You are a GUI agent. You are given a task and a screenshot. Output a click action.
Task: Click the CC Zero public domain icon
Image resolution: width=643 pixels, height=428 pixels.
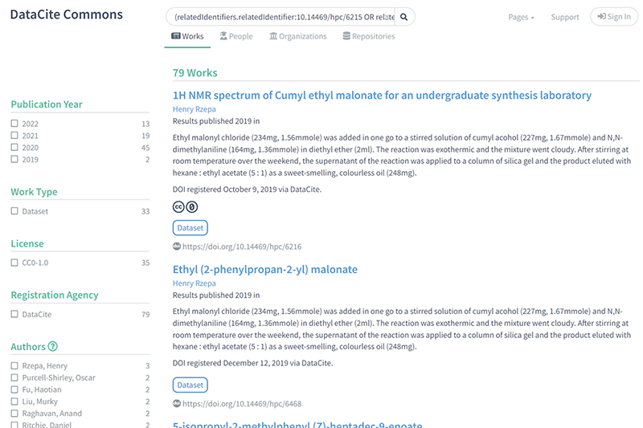click(192, 207)
